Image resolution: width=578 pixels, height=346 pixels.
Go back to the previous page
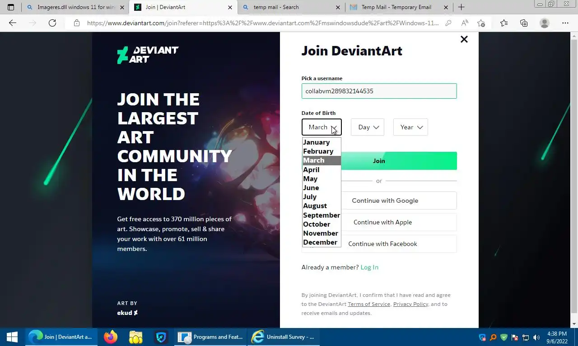click(13, 23)
